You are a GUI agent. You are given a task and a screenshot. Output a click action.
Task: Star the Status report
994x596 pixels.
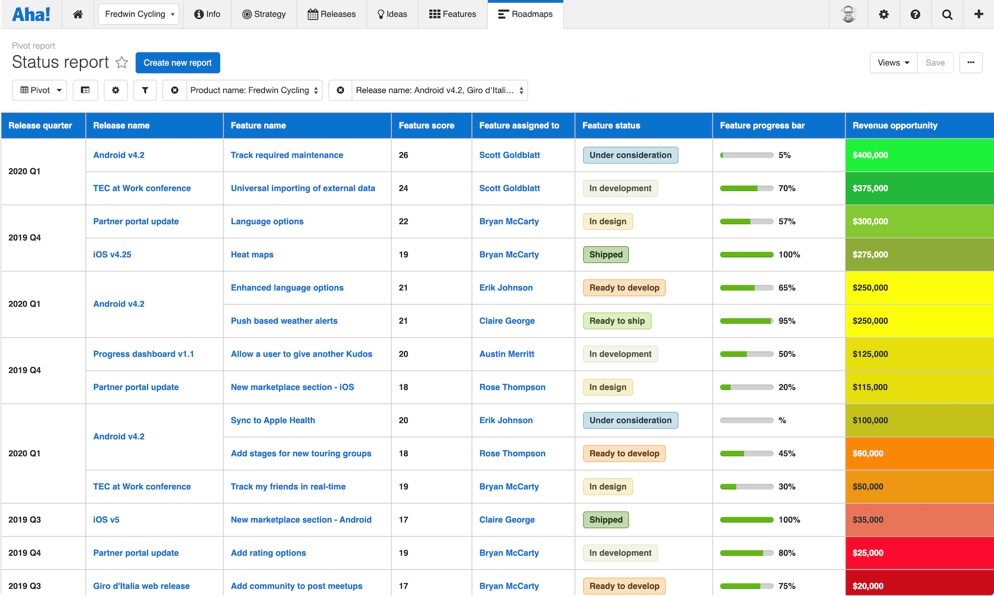click(x=122, y=62)
